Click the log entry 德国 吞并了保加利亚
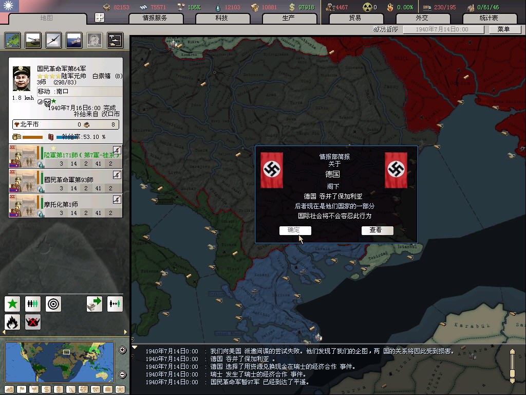The image size is (526, 395). pos(243,358)
